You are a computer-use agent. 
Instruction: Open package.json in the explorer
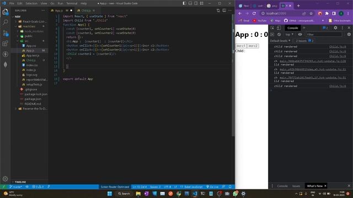33,99
